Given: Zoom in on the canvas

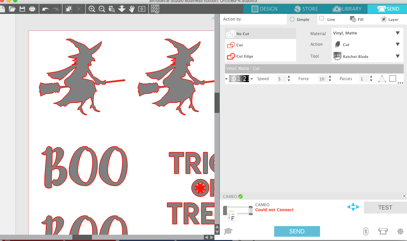Looking at the screenshot, I should point(92,9).
